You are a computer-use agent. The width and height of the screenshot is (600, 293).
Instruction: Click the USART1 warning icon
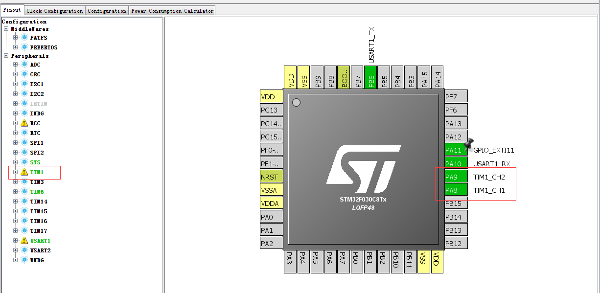[x=24, y=241]
